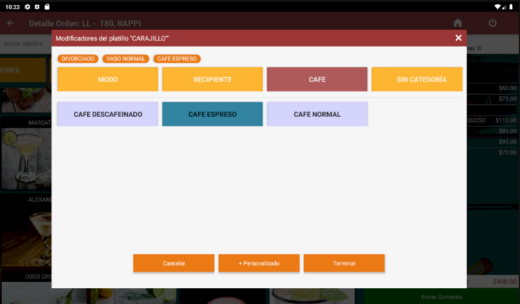Select the $75.00 order line
The image size is (520, 304).
click(x=492, y=99)
